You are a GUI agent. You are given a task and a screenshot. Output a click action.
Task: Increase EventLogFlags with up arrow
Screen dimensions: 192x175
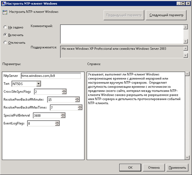tap(57, 122)
